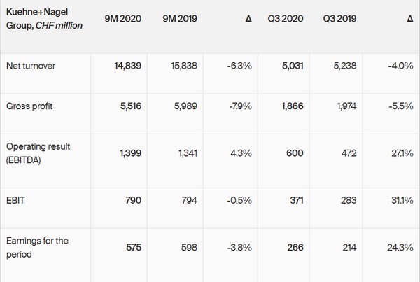Click the Kuehne+Nagel Group table heading
Viewport: 420px width, 282px height.
click(41, 20)
